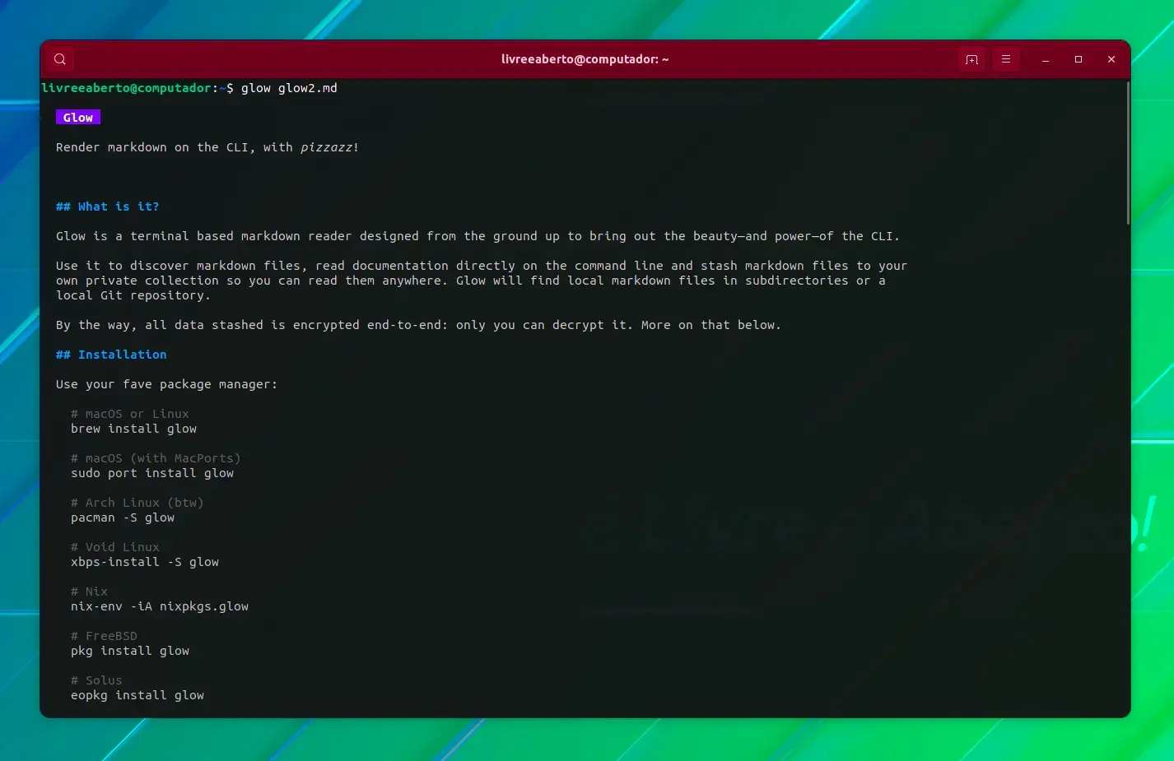Maximize the terminal window
This screenshot has width=1174, height=761.
point(1078,59)
